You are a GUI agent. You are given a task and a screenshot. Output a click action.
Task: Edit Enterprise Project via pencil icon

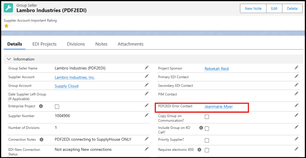tap(146, 105)
